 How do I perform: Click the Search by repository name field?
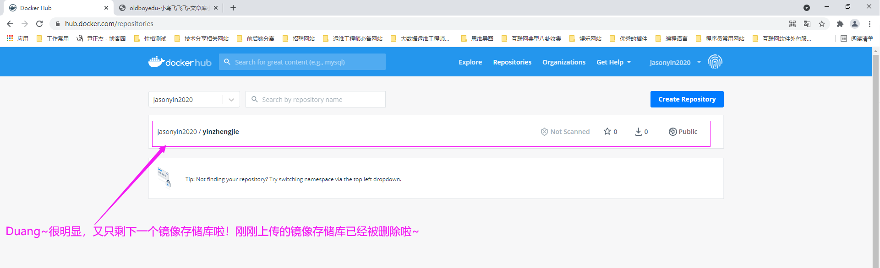tap(321, 100)
